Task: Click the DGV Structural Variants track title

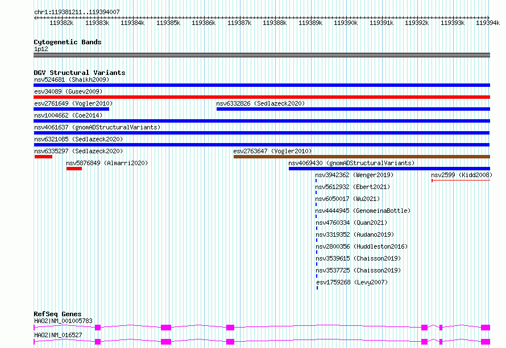Action: 80,73
